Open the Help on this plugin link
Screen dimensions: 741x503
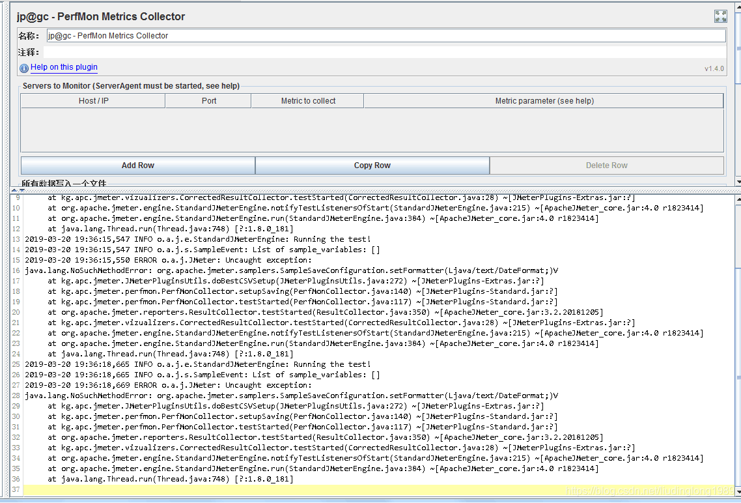[x=64, y=67]
